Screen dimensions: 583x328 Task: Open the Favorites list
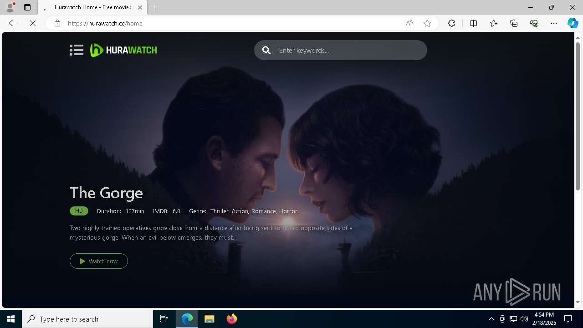[x=494, y=23]
